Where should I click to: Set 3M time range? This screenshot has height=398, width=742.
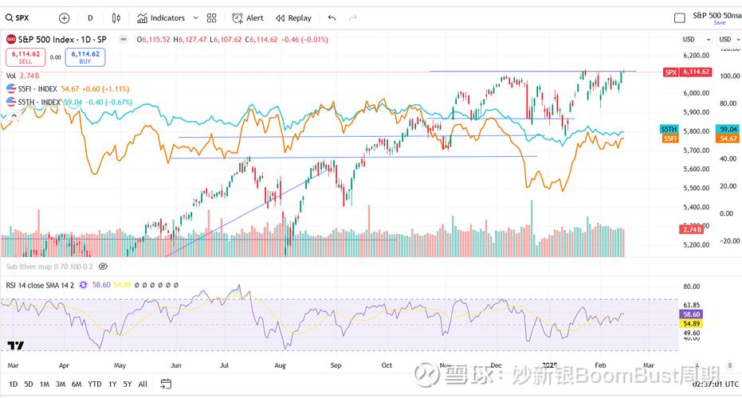point(61,384)
